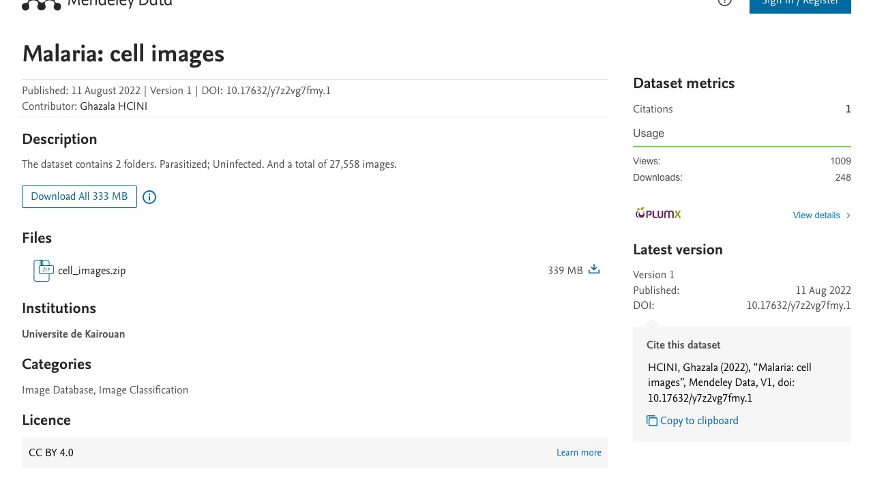Open Learn more about CC BY 4.0 licence

[579, 453]
